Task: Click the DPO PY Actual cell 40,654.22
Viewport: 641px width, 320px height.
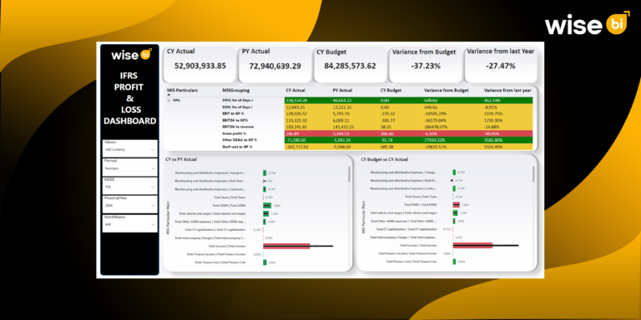Action: pos(355,100)
